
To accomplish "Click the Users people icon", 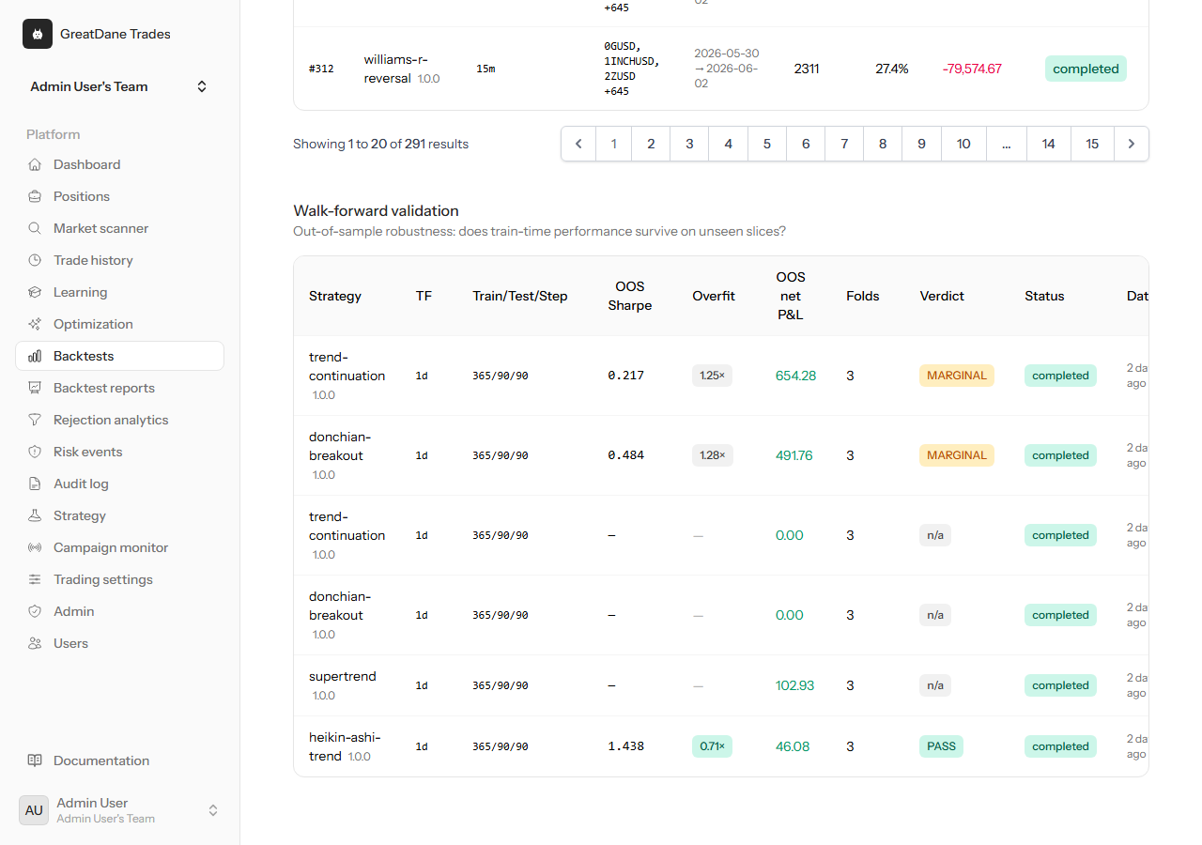I will coord(35,643).
